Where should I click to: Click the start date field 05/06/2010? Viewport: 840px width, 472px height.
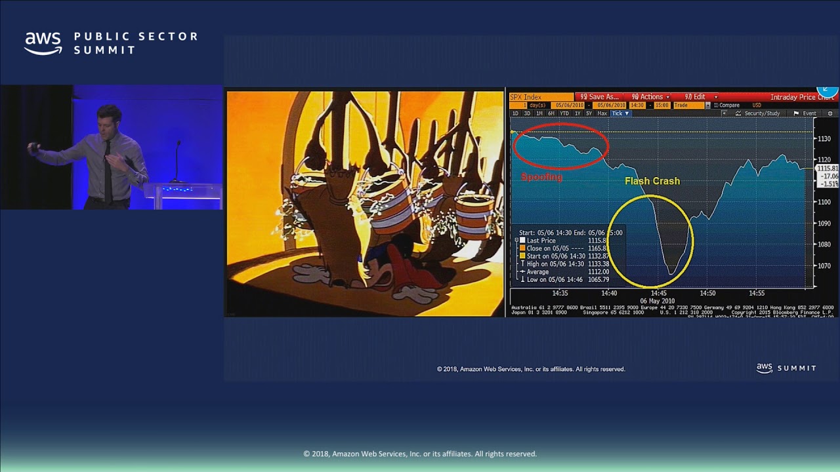pyautogui.click(x=569, y=106)
